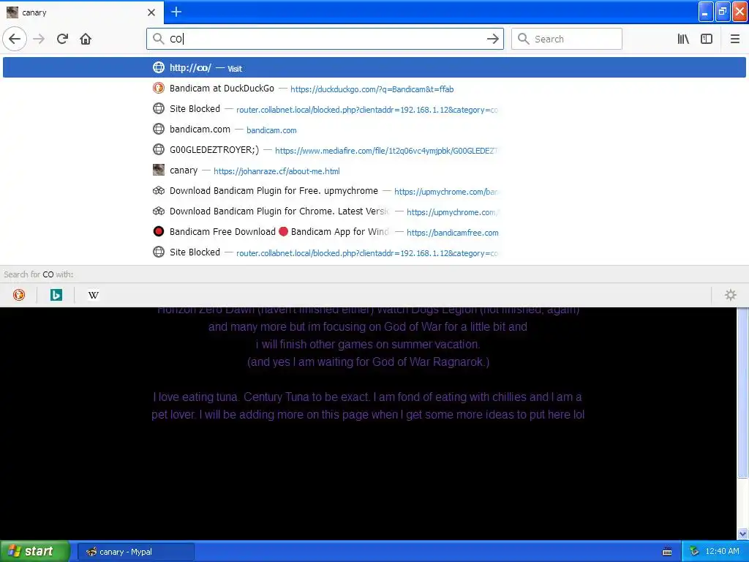
Task: Click the Forward arrow button
Action: coord(39,39)
